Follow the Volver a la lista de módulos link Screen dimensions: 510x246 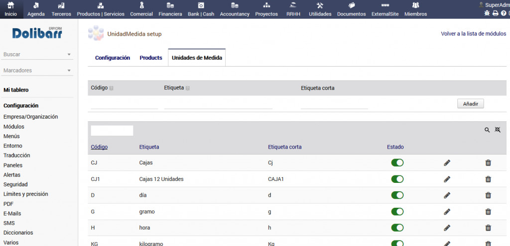[x=473, y=34]
